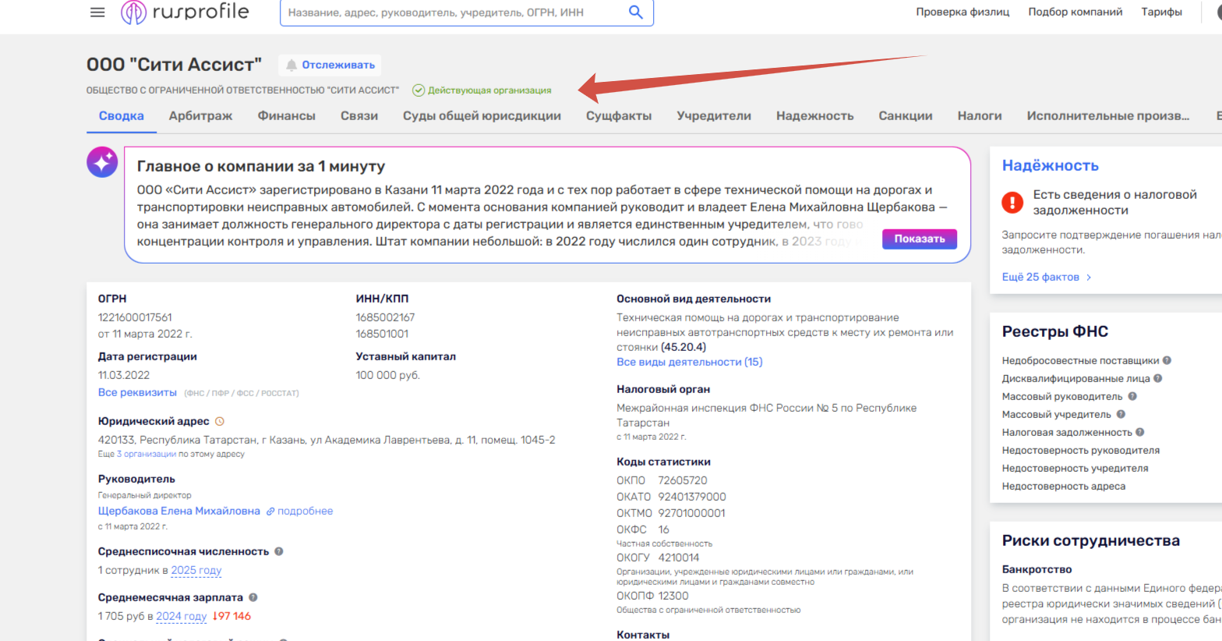Click the KPP value 168501001
This screenshot has height=641, width=1222.
pyautogui.click(x=382, y=334)
